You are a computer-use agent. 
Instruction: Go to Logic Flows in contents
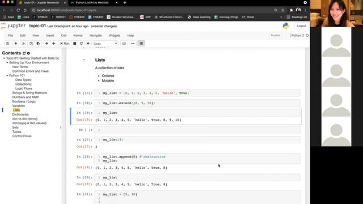point(24,88)
